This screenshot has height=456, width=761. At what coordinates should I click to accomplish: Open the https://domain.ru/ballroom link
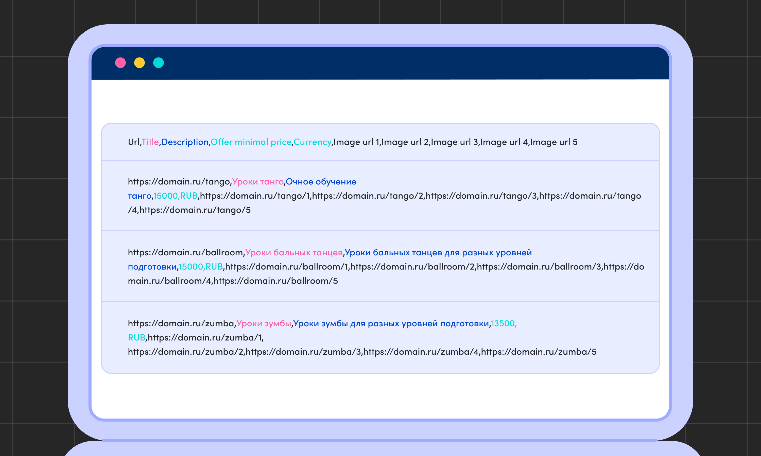[x=185, y=253]
